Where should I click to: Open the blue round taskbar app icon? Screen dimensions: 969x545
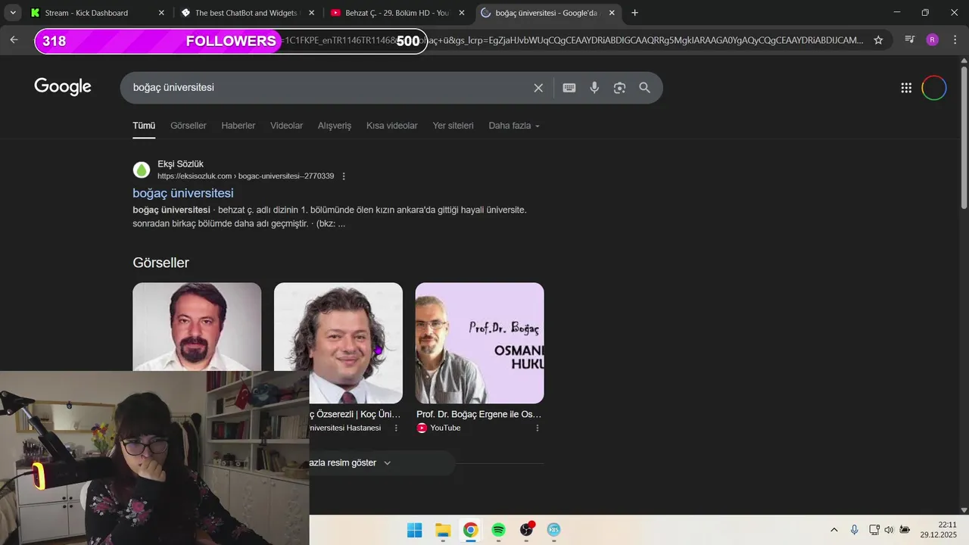[553, 530]
